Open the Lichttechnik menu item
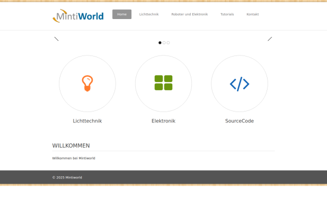This screenshot has height=204, width=327. 149,14
